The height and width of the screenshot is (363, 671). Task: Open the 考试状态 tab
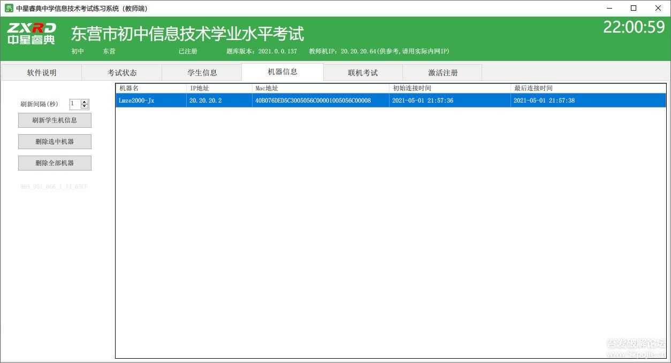[121, 72]
